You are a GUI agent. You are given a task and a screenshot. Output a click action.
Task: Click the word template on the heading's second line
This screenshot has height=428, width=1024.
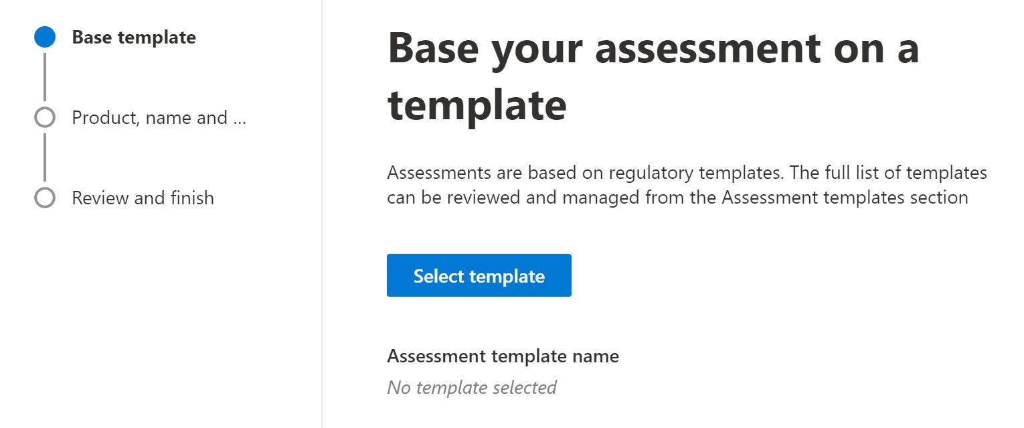477,104
